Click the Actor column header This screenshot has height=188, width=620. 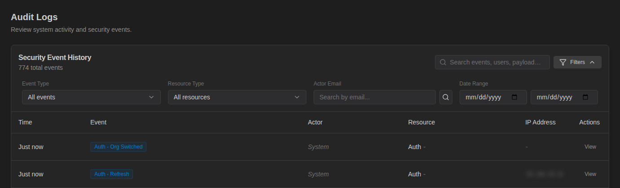click(315, 122)
